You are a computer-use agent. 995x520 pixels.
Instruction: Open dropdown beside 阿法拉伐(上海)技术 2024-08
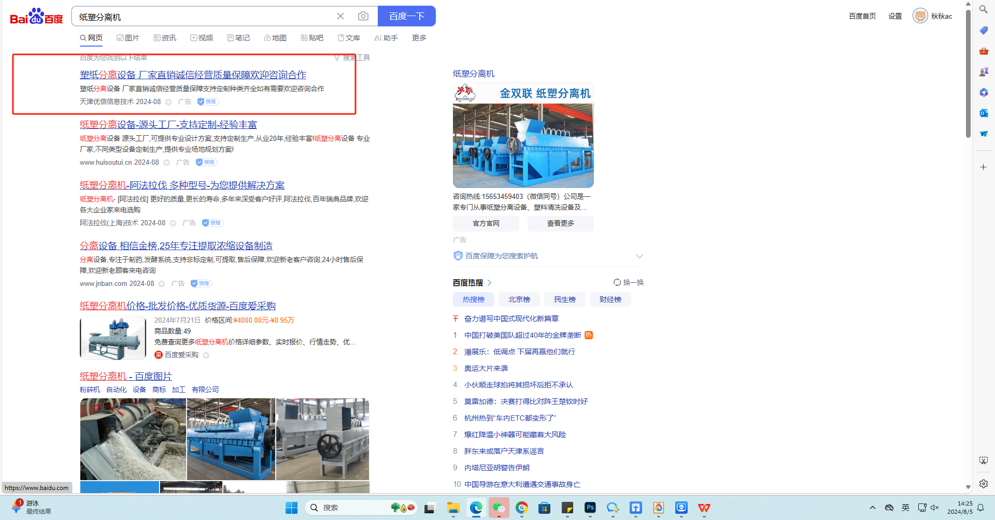(x=173, y=223)
